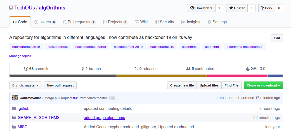View the 1 branch link
The image size is (291, 131).
tap(91, 69)
